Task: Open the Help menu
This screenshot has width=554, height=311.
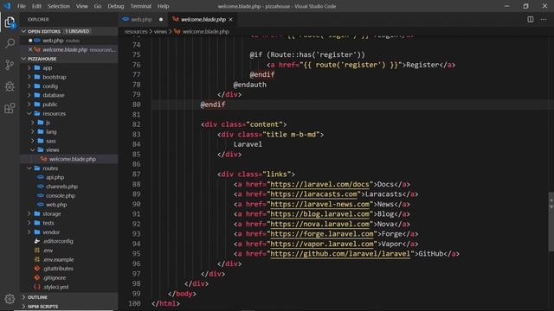Action: click(163, 6)
